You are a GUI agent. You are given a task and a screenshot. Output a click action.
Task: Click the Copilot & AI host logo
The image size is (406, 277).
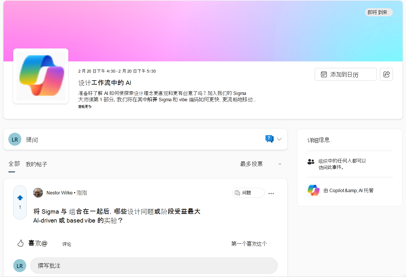[313, 190]
